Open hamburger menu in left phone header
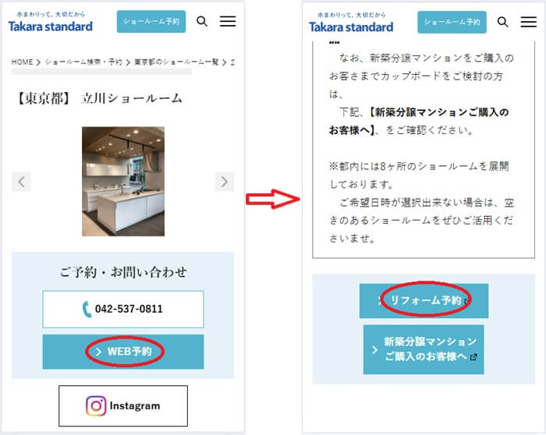This screenshot has height=435, width=546. click(x=228, y=21)
